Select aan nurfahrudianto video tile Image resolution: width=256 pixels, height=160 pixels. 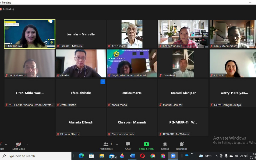(233, 34)
